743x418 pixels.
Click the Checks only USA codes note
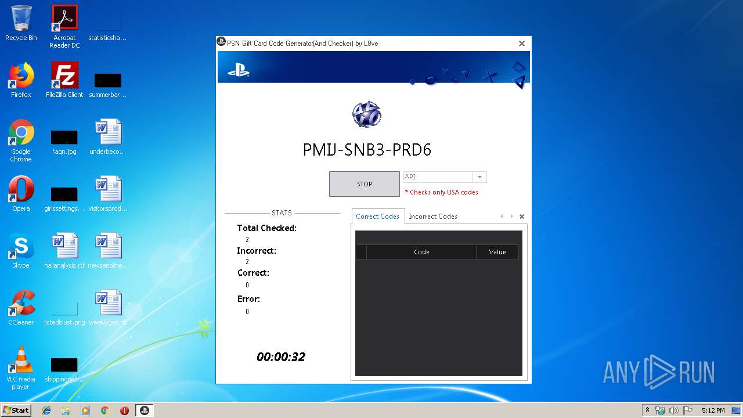coord(442,192)
